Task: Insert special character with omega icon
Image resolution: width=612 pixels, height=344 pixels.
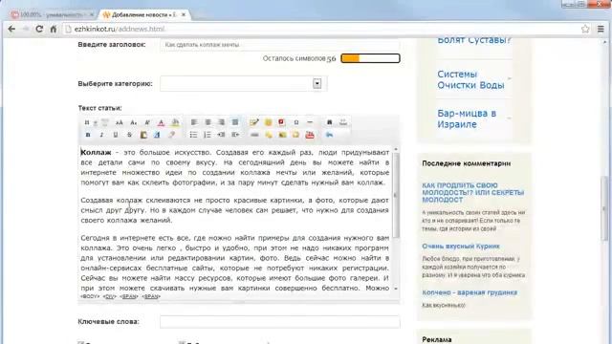Action: pos(296,122)
